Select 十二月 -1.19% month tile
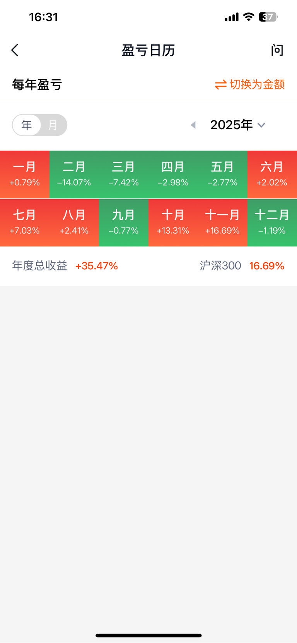 pyautogui.click(x=272, y=223)
